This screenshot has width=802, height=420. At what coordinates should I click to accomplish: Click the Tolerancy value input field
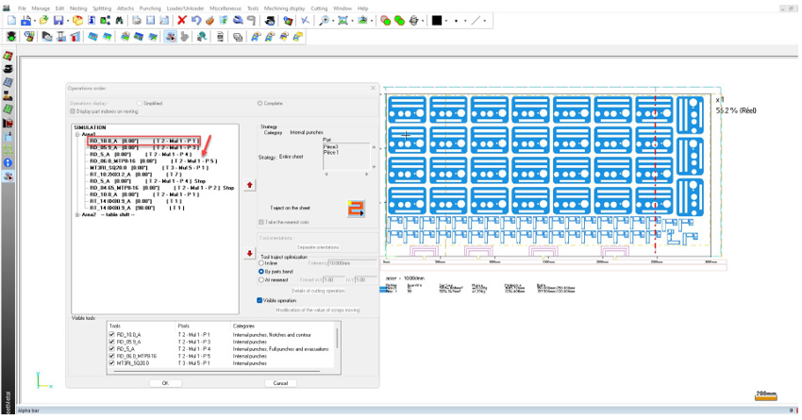pyautogui.click(x=351, y=263)
